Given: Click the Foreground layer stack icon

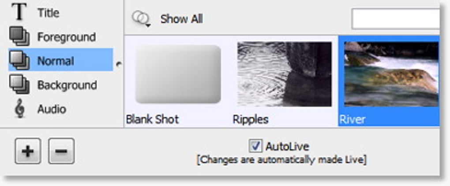Looking at the screenshot, I should pyautogui.click(x=19, y=36).
